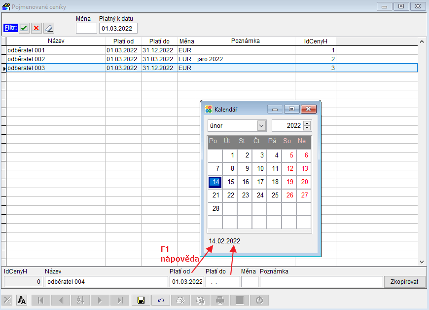The image size is (429, 310).
Task: Pick day 20 in the calendar
Action: (304, 182)
